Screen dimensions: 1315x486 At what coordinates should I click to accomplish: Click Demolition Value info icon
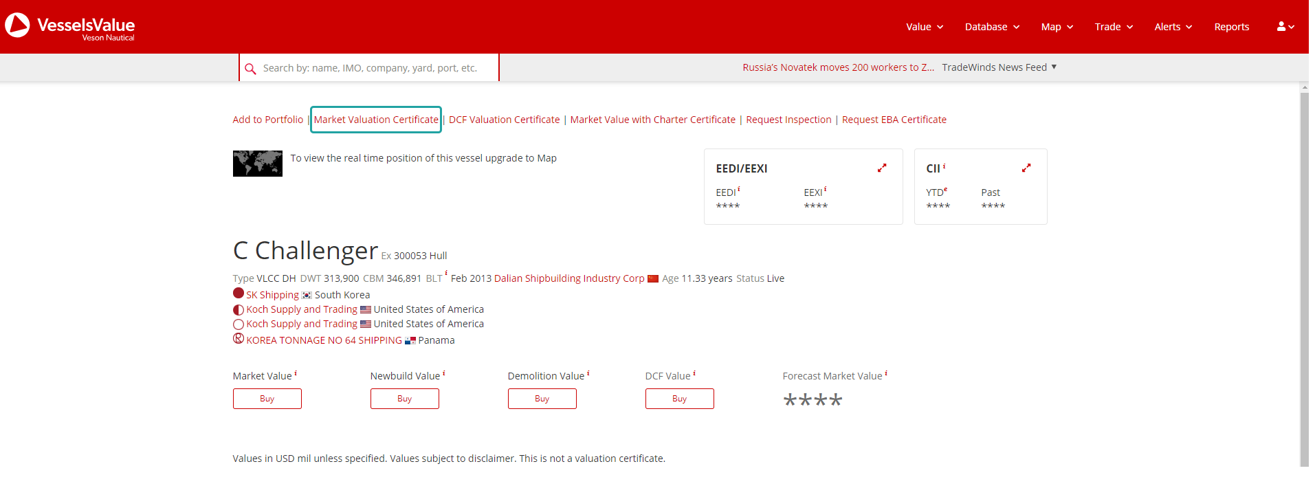click(x=588, y=373)
